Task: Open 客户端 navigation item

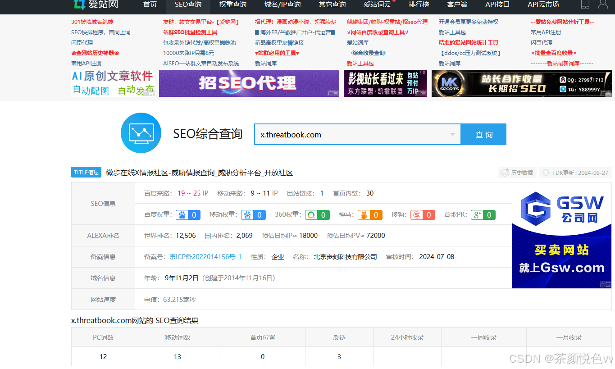Action: (457, 5)
